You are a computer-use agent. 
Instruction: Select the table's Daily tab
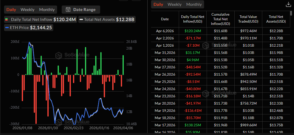(158, 4)
